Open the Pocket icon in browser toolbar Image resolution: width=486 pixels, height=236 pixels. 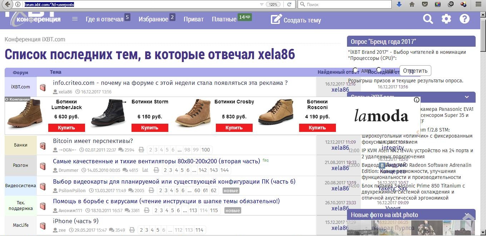pyautogui.click(x=425, y=5)
